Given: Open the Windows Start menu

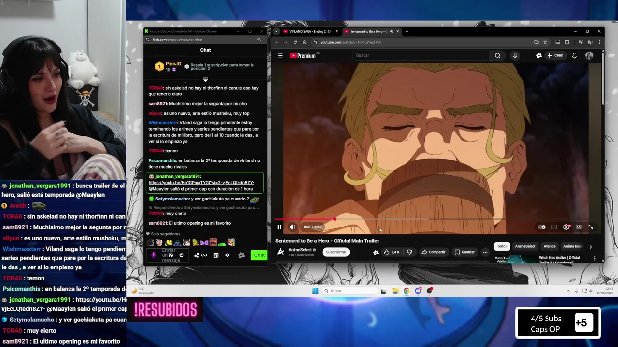Looking at the screenshot, I should tap(315, 291).
